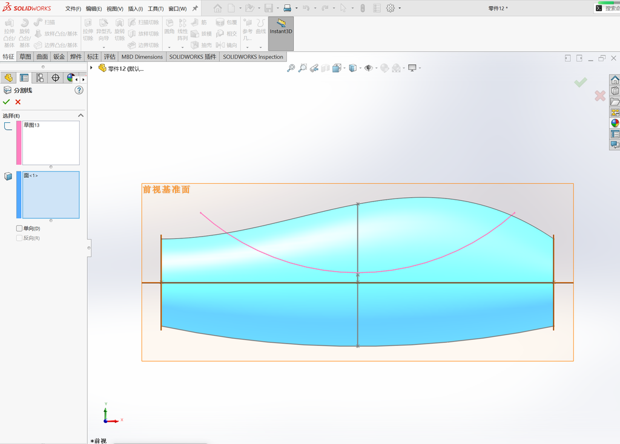Pin the menu bar with the pushpin icon

(x=195, y=8)
